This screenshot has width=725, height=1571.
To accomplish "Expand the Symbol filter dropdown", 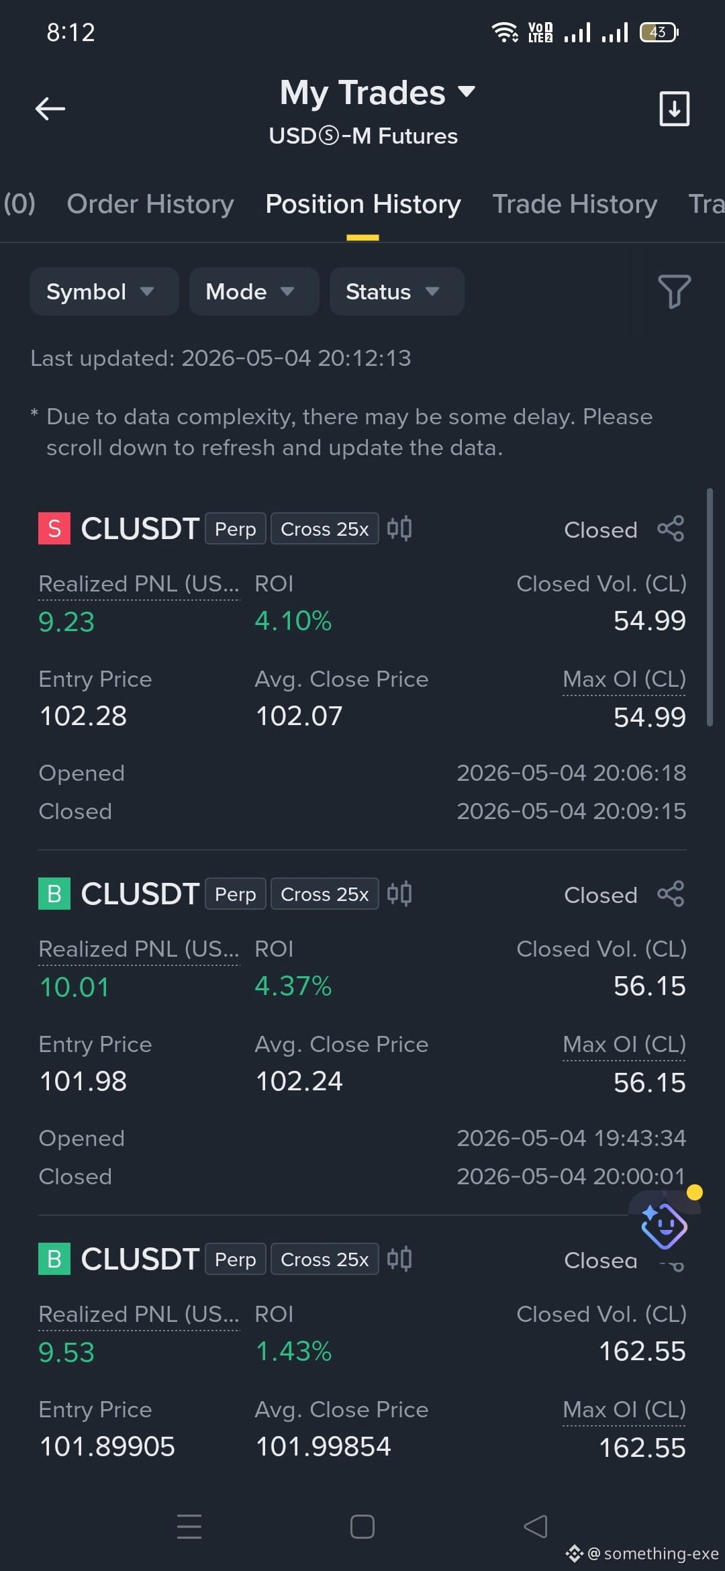I will [x=104, y=291].
